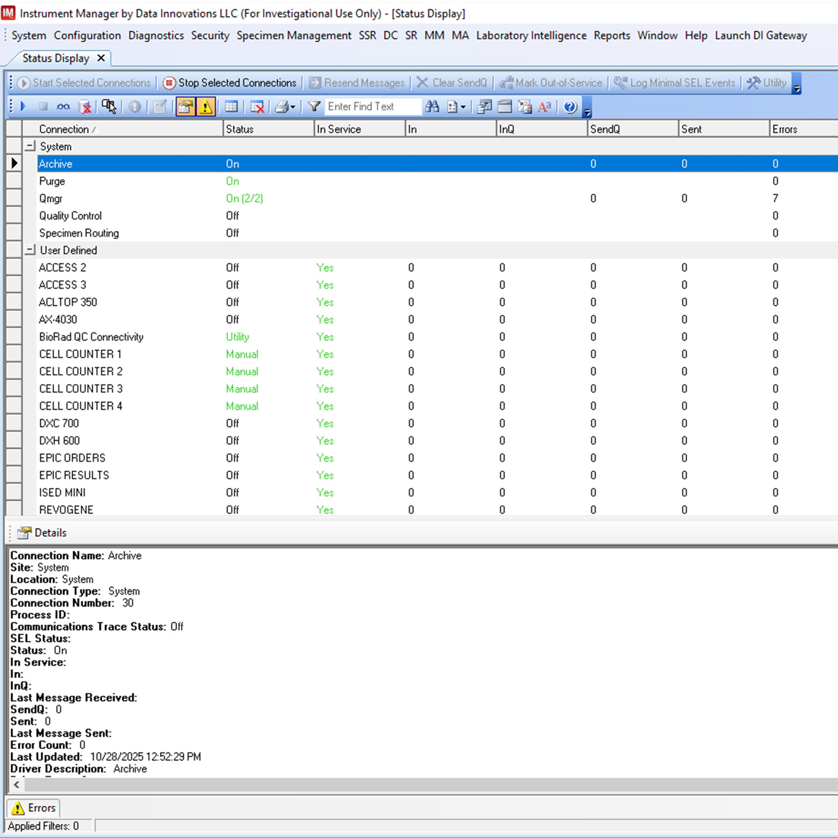Toggle the Details pane toolbar button

click(x=185, y=106)
